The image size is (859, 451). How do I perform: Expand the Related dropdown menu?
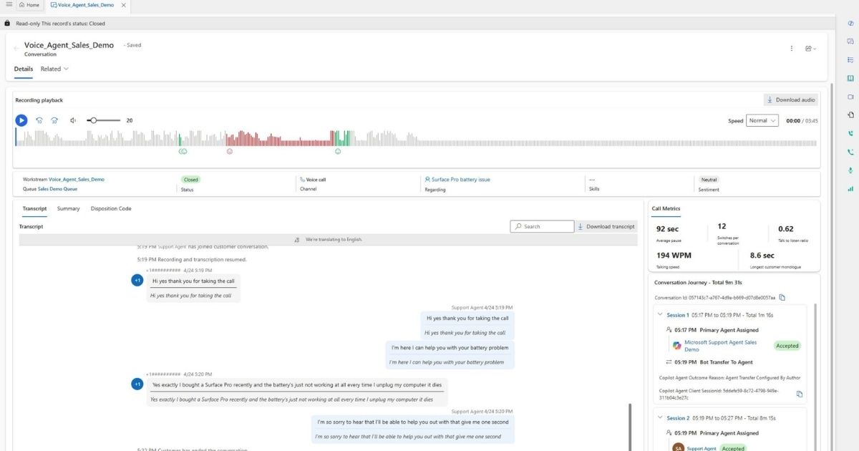(54, 69)
